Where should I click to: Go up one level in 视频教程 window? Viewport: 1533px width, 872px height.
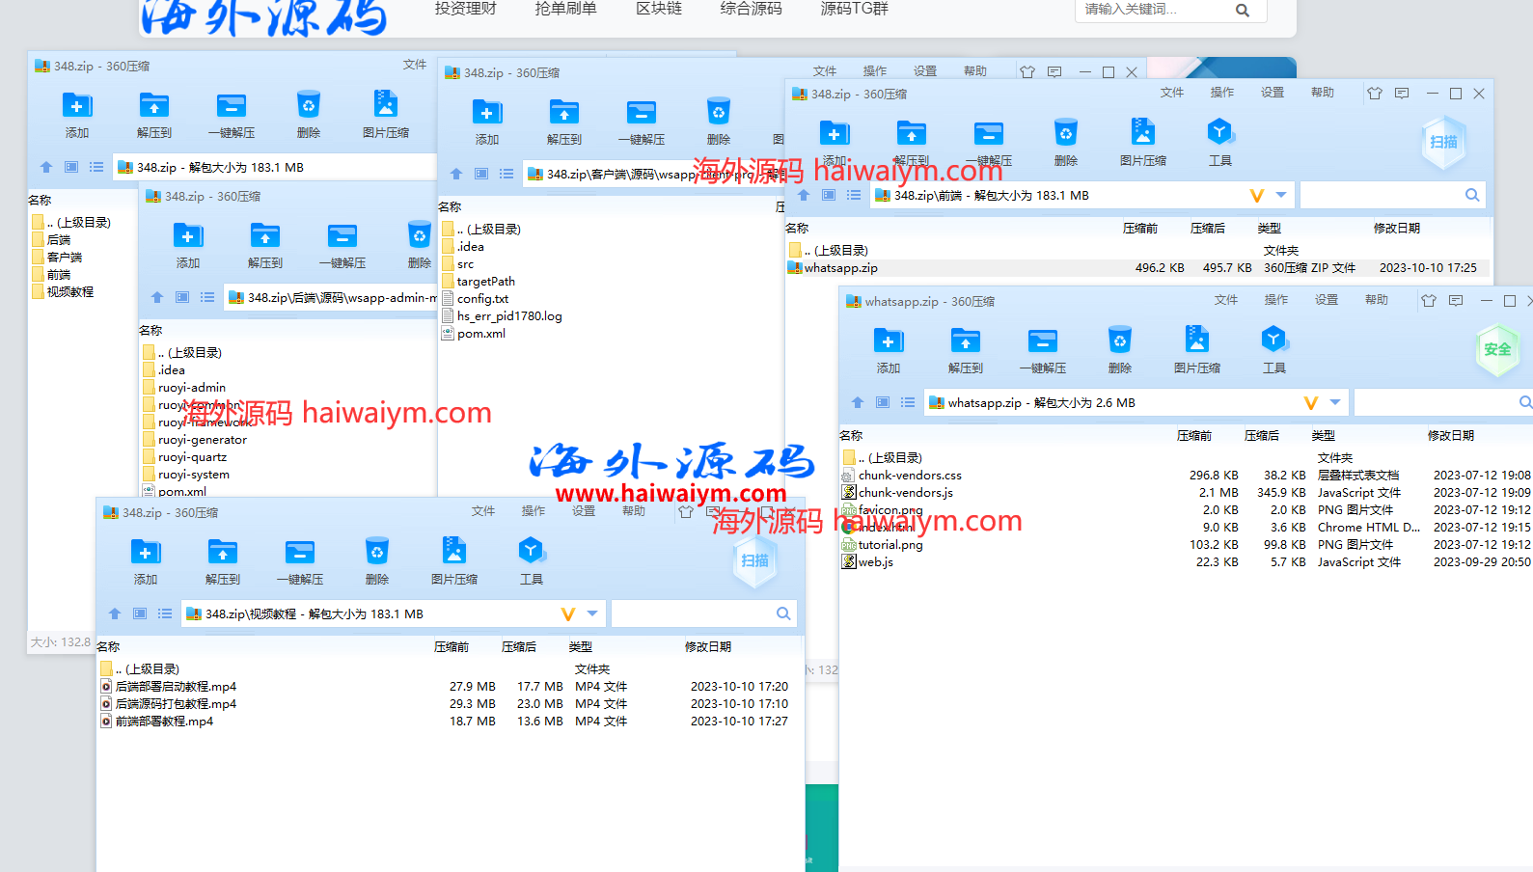[115, 613]
